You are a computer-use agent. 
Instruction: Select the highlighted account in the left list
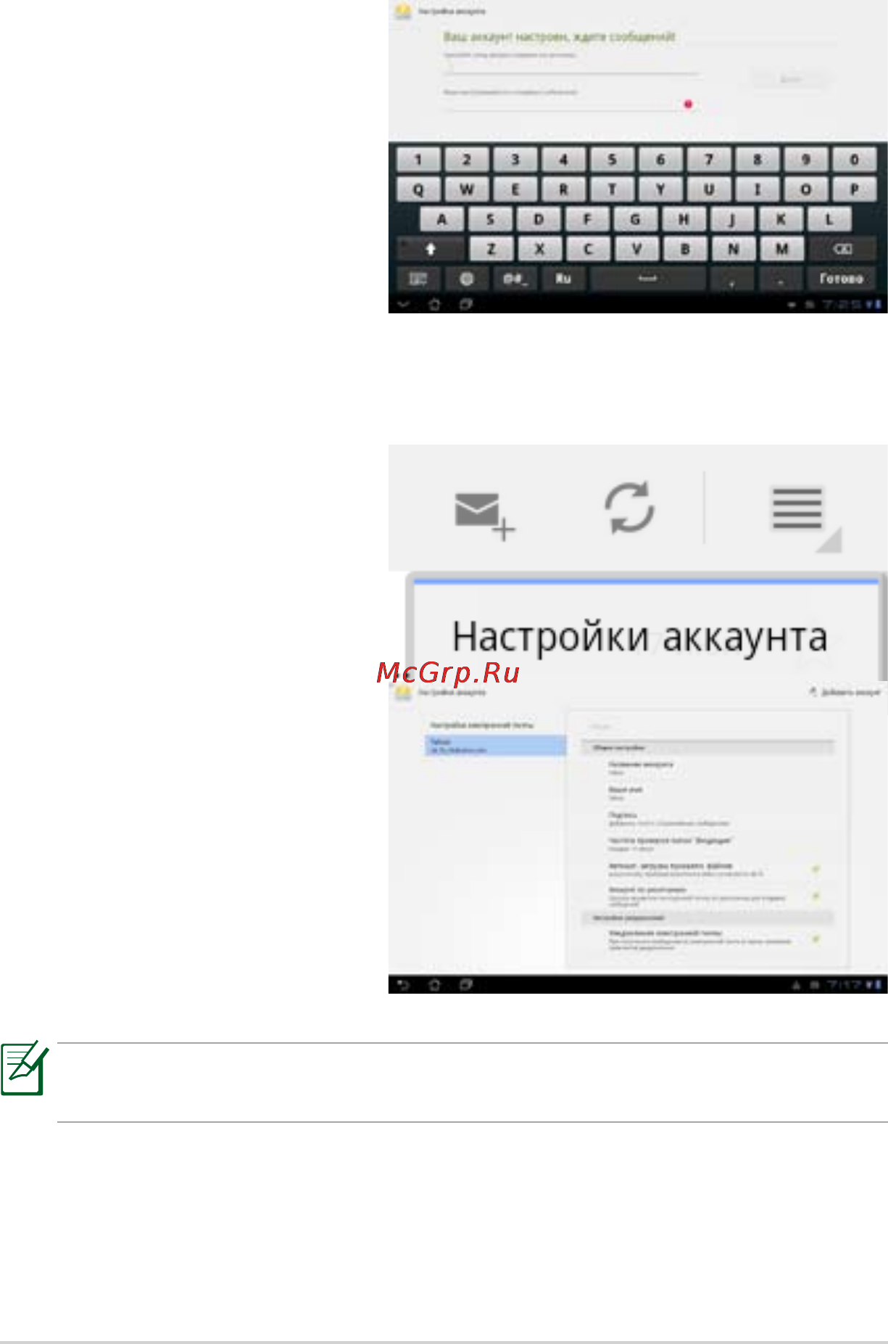tap(495, 746)
